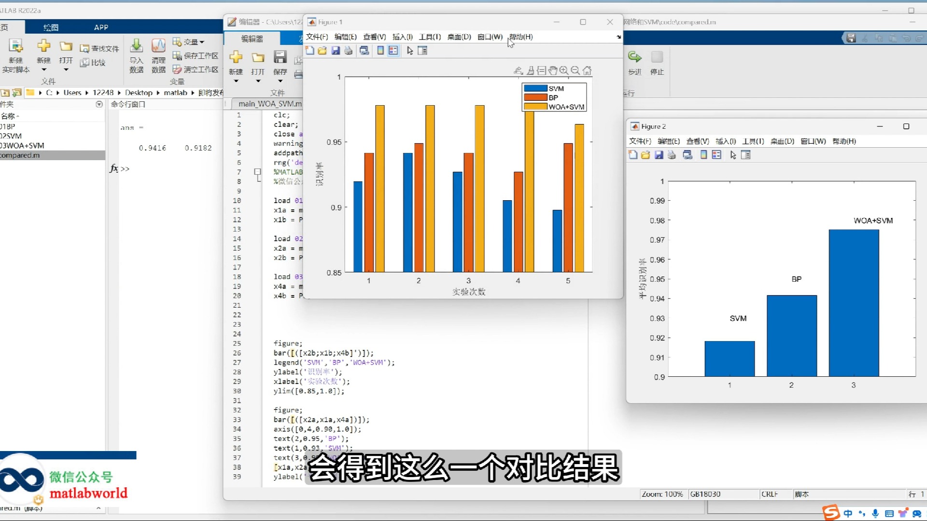Toggle Edit Plot arrow in Figure 2 toolbar
The height and width of the screenshot is (521, 927).
click(x=733, y=155)
